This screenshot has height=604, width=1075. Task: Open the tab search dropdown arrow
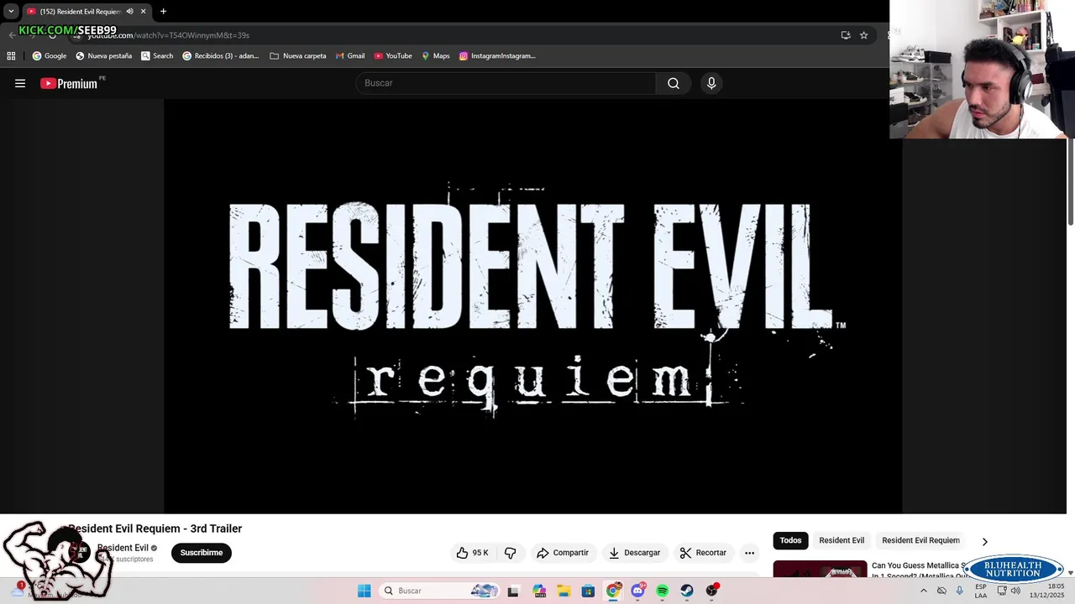coord(11,12)
